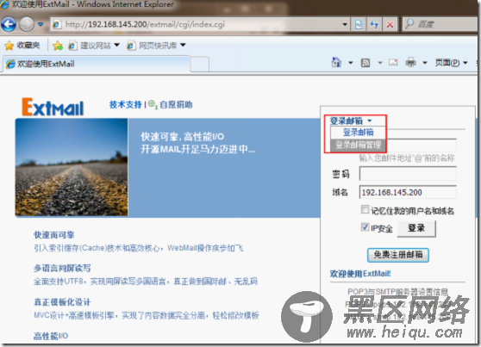This screenshot has height=347, width=481.
Task: Click the 百度 search input field
Action: point(447,24)
